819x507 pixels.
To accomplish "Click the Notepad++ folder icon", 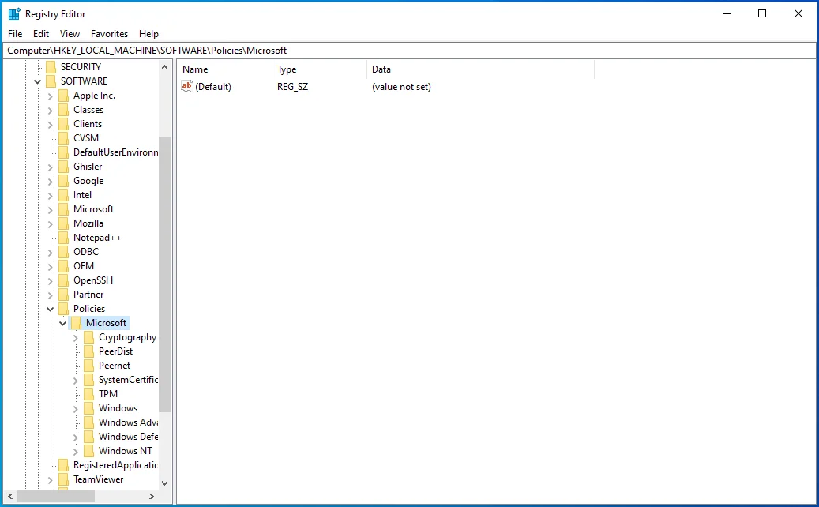I will pos(63,238).
